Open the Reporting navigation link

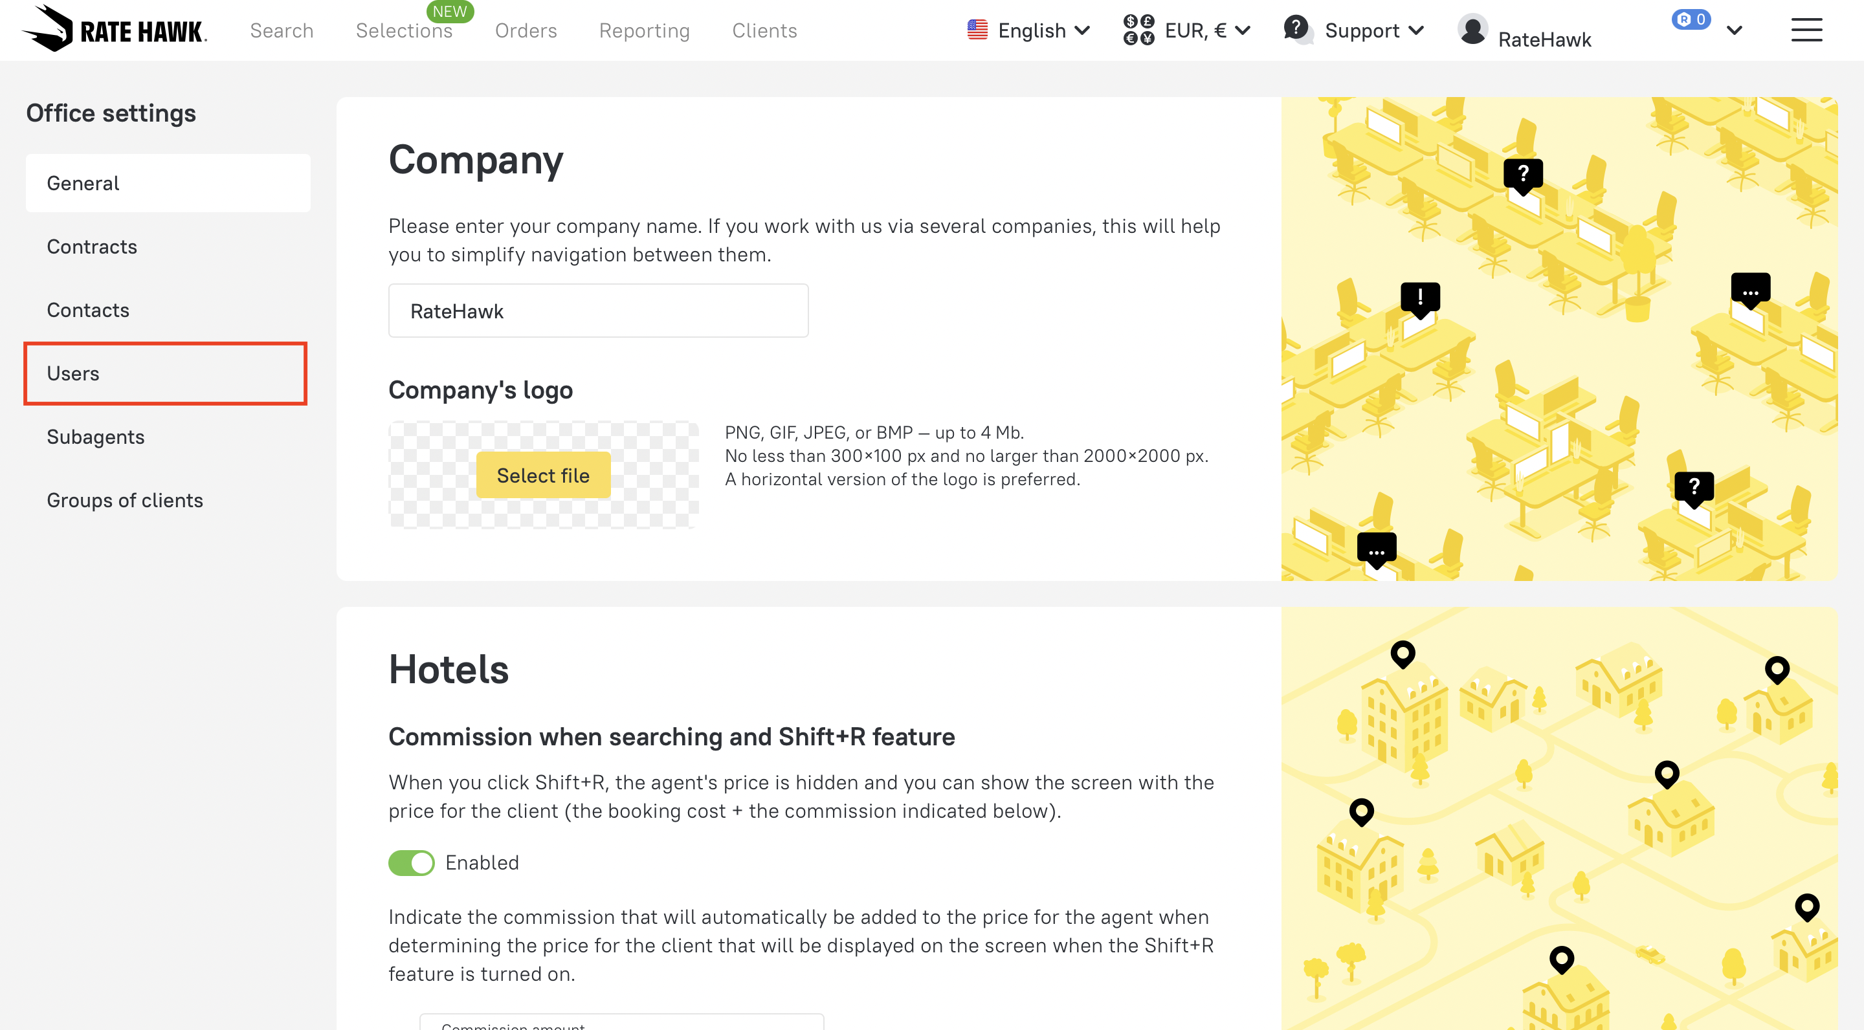[644, 30]
